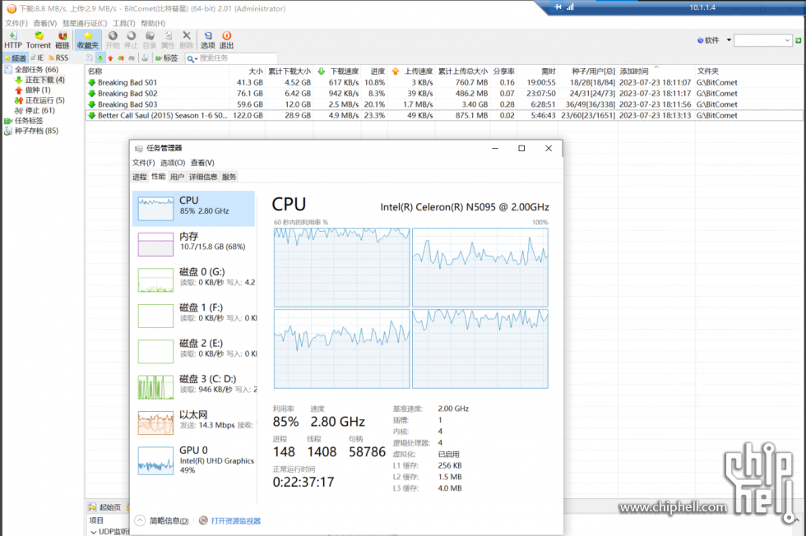Open the 打开资源监视器 link

tap(235, 521)
